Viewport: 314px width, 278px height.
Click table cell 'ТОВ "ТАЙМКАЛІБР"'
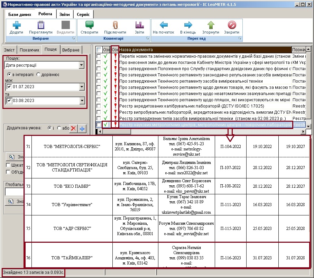[72, 258]
